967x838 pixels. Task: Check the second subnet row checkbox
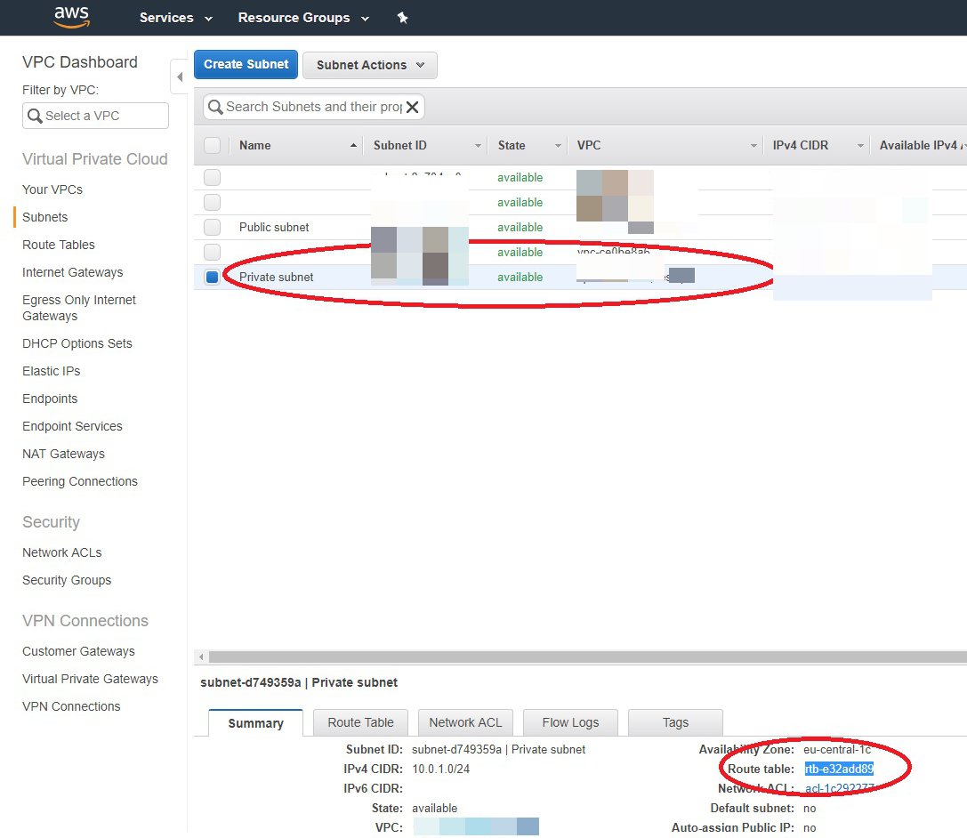pyautogui.click(x=212, y=202)
